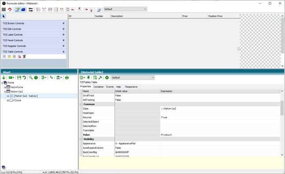The image size is (285, 174).
Task: Toggle the highlighted form-with-pencil toolbar button
Action: (17, 9)
